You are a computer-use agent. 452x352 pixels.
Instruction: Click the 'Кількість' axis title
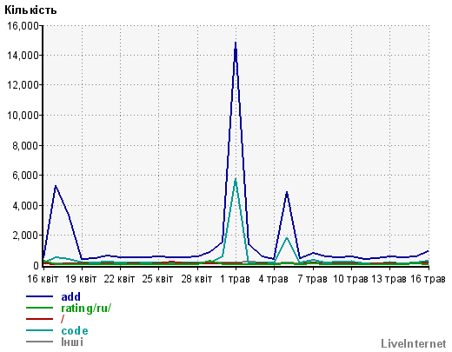(30, 10)
